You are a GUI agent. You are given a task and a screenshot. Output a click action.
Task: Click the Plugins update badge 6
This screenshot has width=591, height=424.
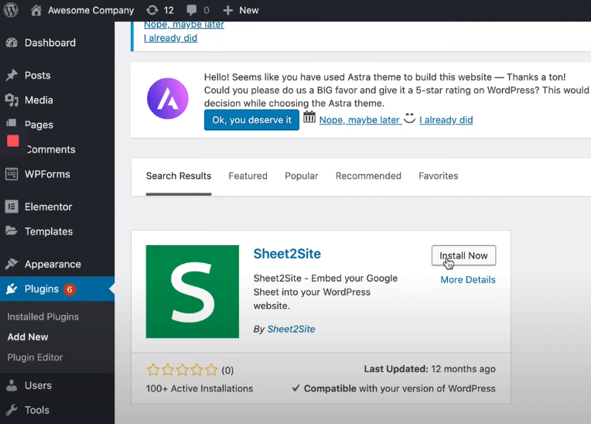[x=70, y=289]
